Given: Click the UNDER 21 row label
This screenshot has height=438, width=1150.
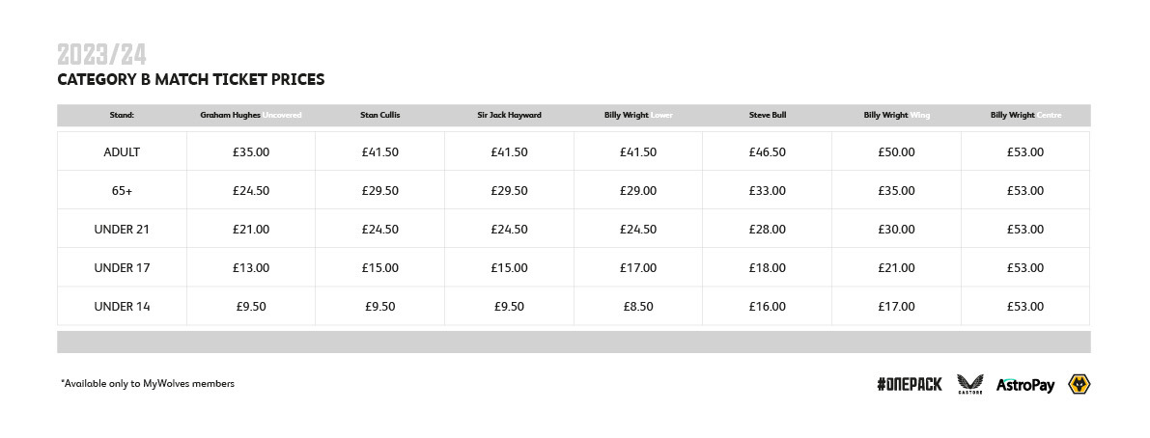Looking at the screenshot, I should (122, 230).
